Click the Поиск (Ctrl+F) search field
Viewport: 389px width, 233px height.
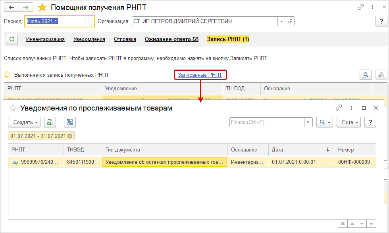pos(267,122)
